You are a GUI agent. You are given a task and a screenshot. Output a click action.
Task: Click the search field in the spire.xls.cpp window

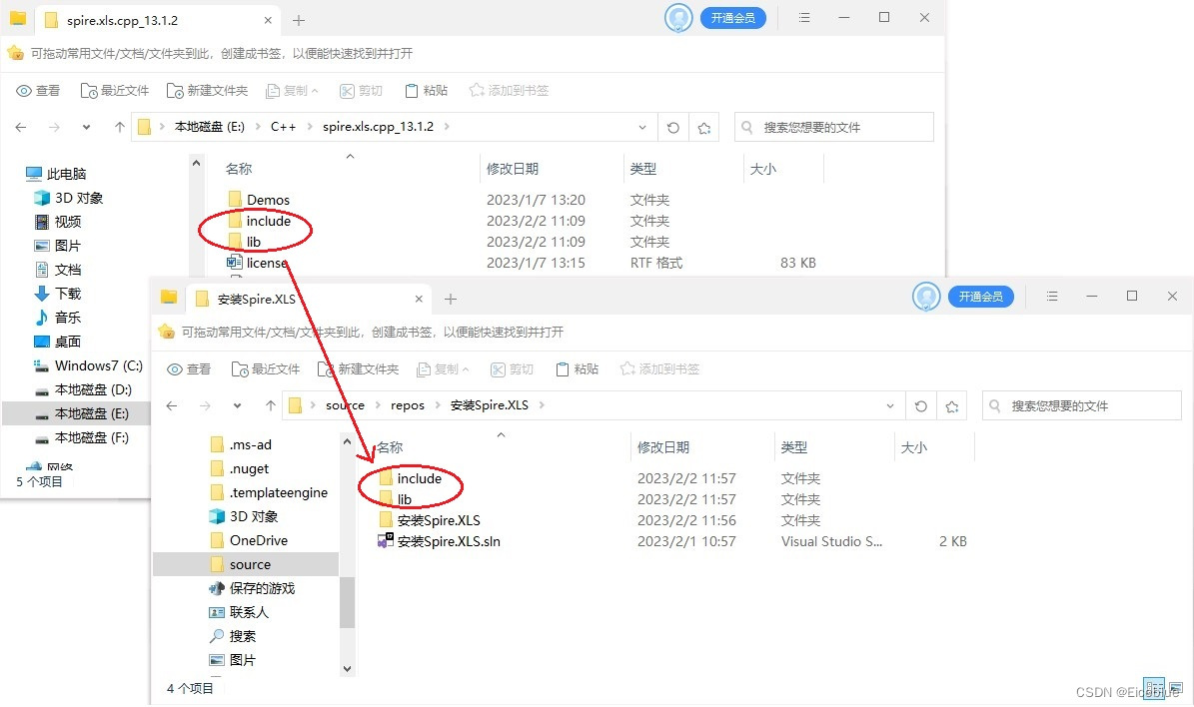pos(834,127)
